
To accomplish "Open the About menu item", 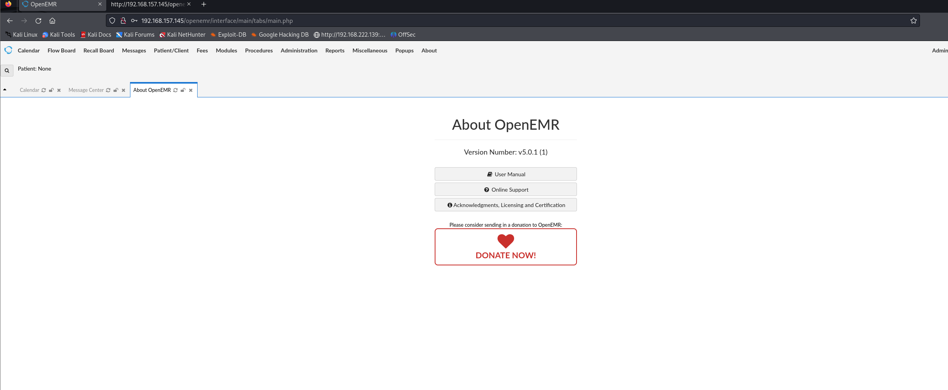I will (429, 50).
